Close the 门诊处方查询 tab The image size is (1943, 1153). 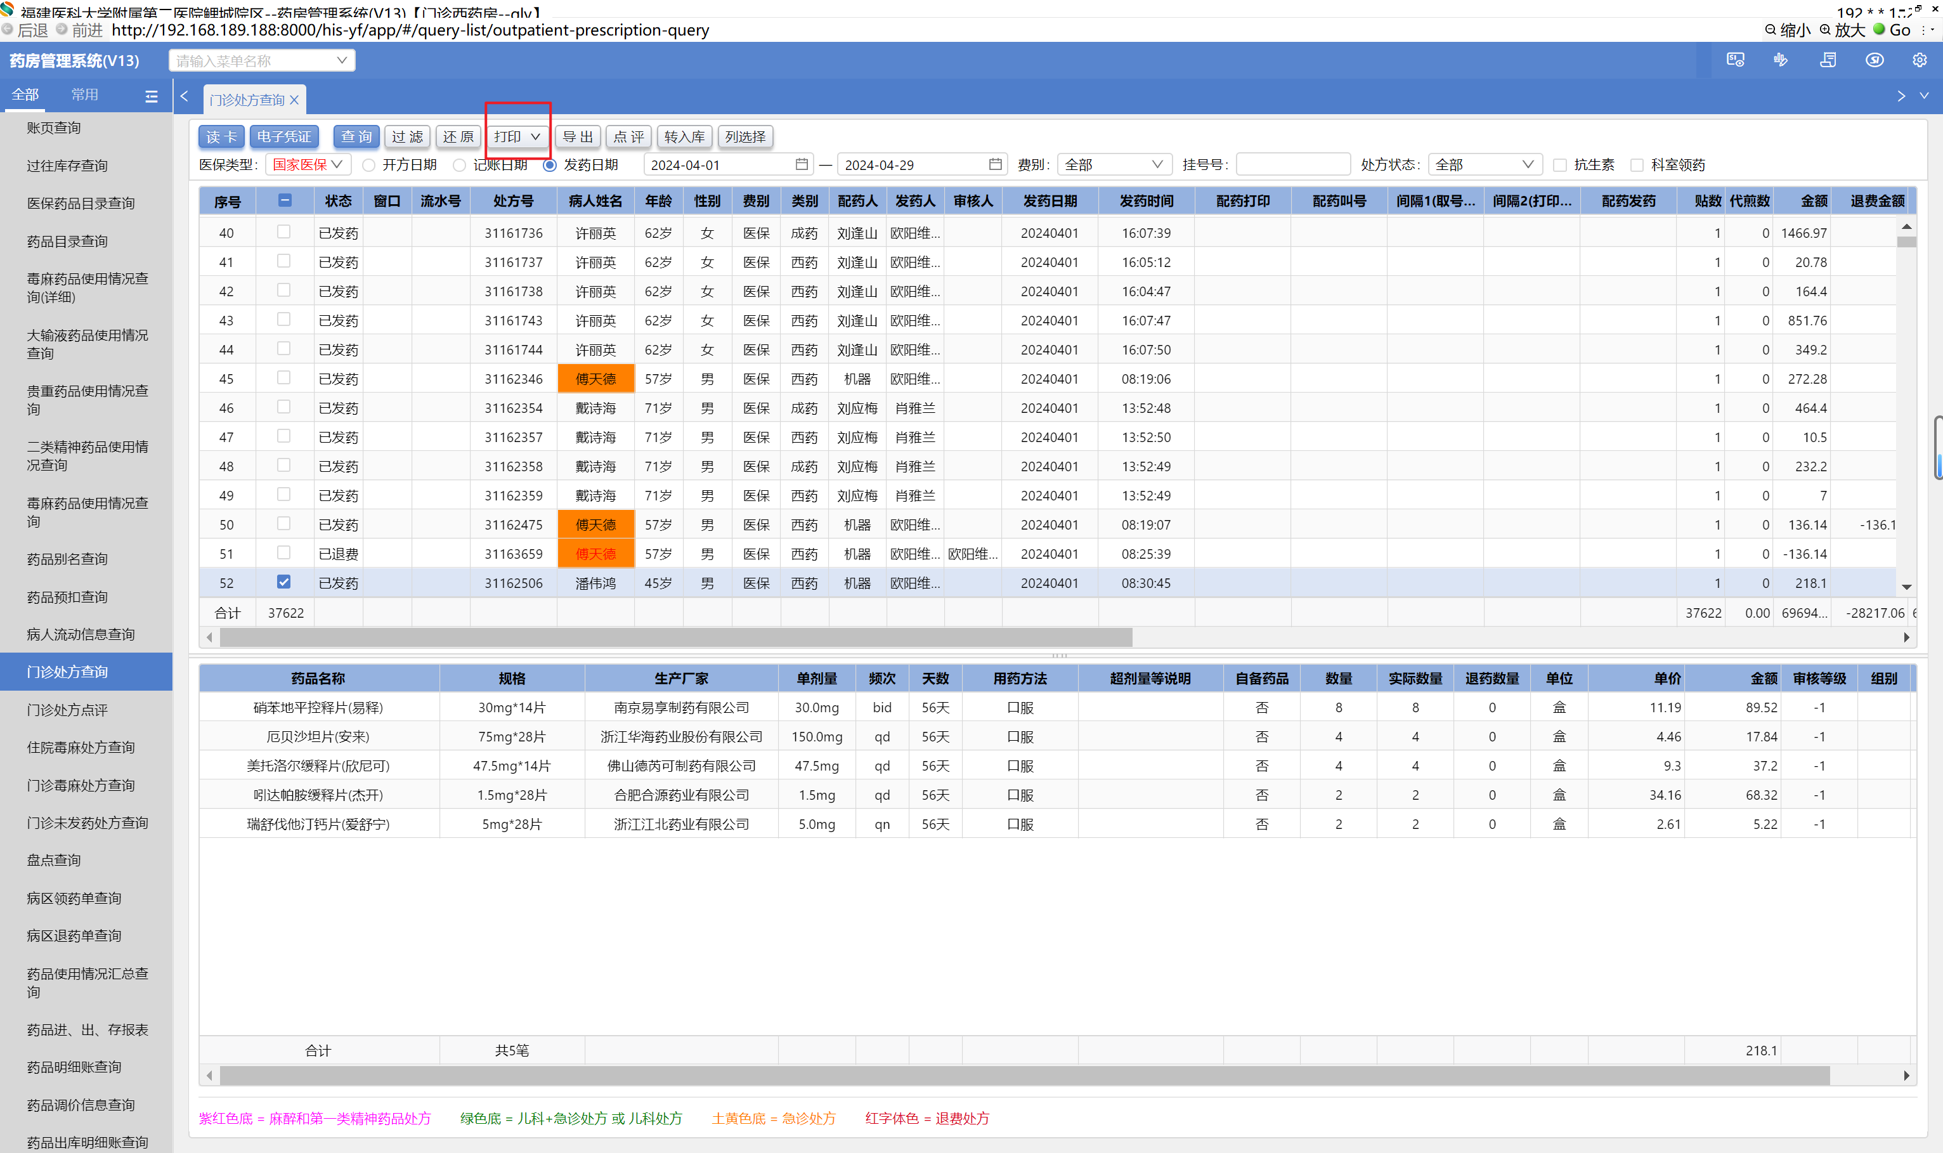pyautogui.click(x=294, y=100)
